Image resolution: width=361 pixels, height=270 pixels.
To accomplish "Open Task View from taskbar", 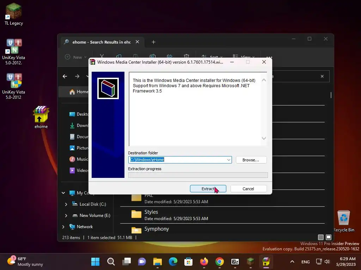I will pyautogui.click(x=127, y=262).
